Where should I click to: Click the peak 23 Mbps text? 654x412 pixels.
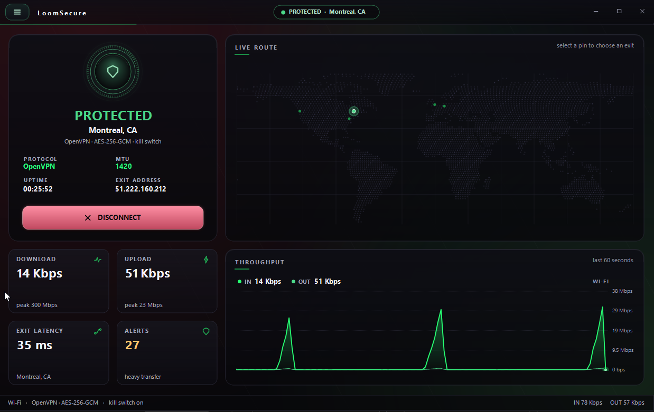[x=144, y=305]
